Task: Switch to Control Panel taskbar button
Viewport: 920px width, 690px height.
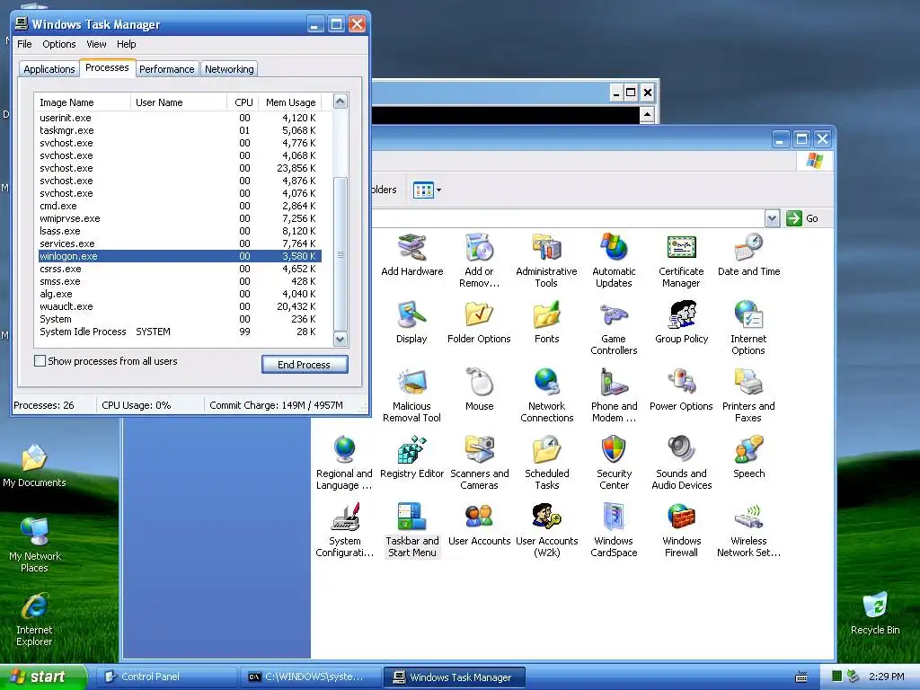Action: coord(166,677)
